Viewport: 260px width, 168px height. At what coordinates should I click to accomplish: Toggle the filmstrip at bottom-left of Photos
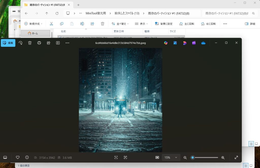5,158
